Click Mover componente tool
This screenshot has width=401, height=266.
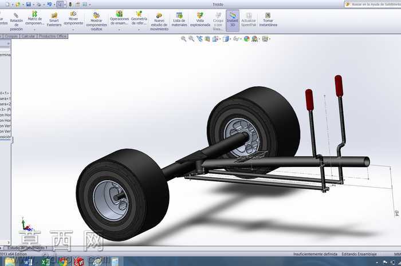point(73,18)
